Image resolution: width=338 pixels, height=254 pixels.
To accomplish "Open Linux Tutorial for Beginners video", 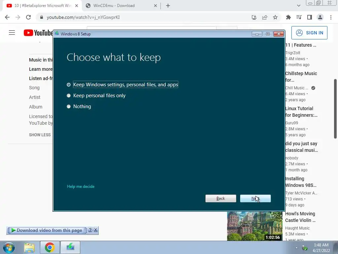I will click(x=301, y=112).
